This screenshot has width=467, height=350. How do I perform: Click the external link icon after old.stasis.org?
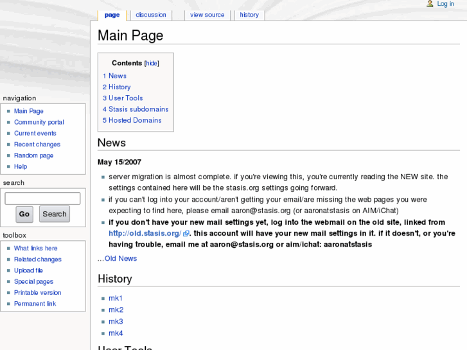186,234
